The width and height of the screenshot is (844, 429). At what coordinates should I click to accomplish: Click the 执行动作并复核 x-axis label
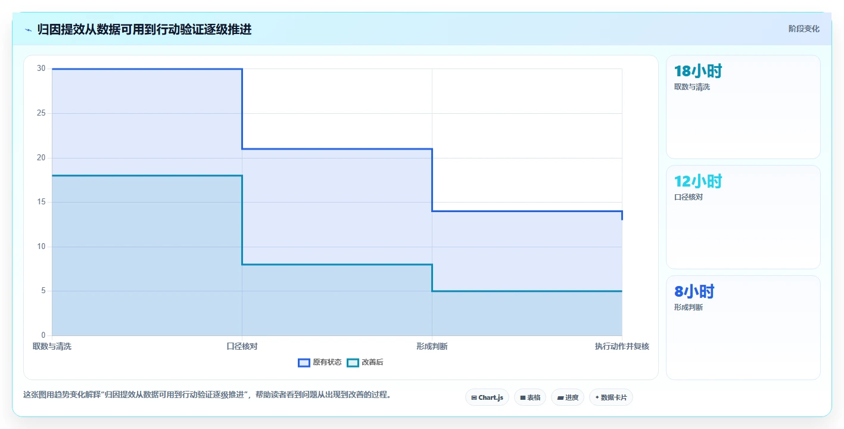click(622, 346)
